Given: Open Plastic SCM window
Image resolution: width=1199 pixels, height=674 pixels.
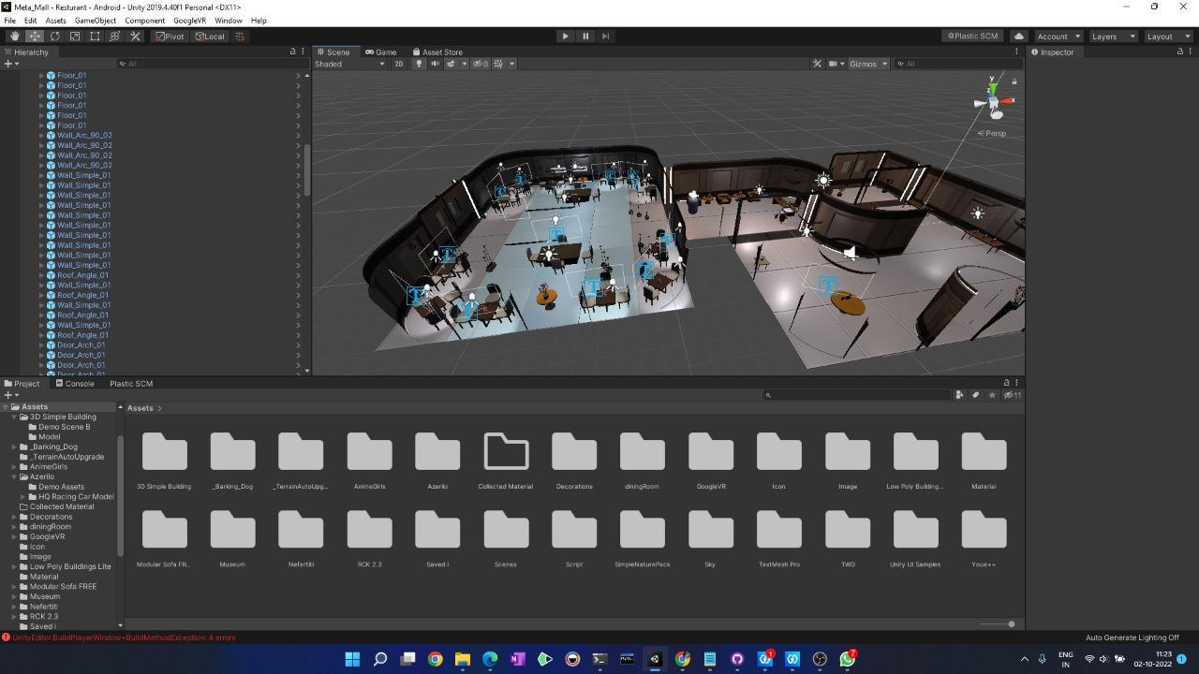Looking at the screenshot, I should coord(972,36).
